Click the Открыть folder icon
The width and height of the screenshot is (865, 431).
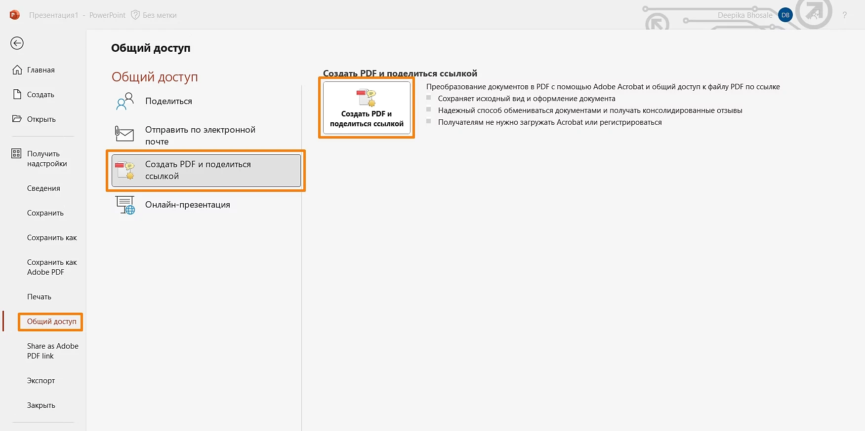click(x=17, y=119)
